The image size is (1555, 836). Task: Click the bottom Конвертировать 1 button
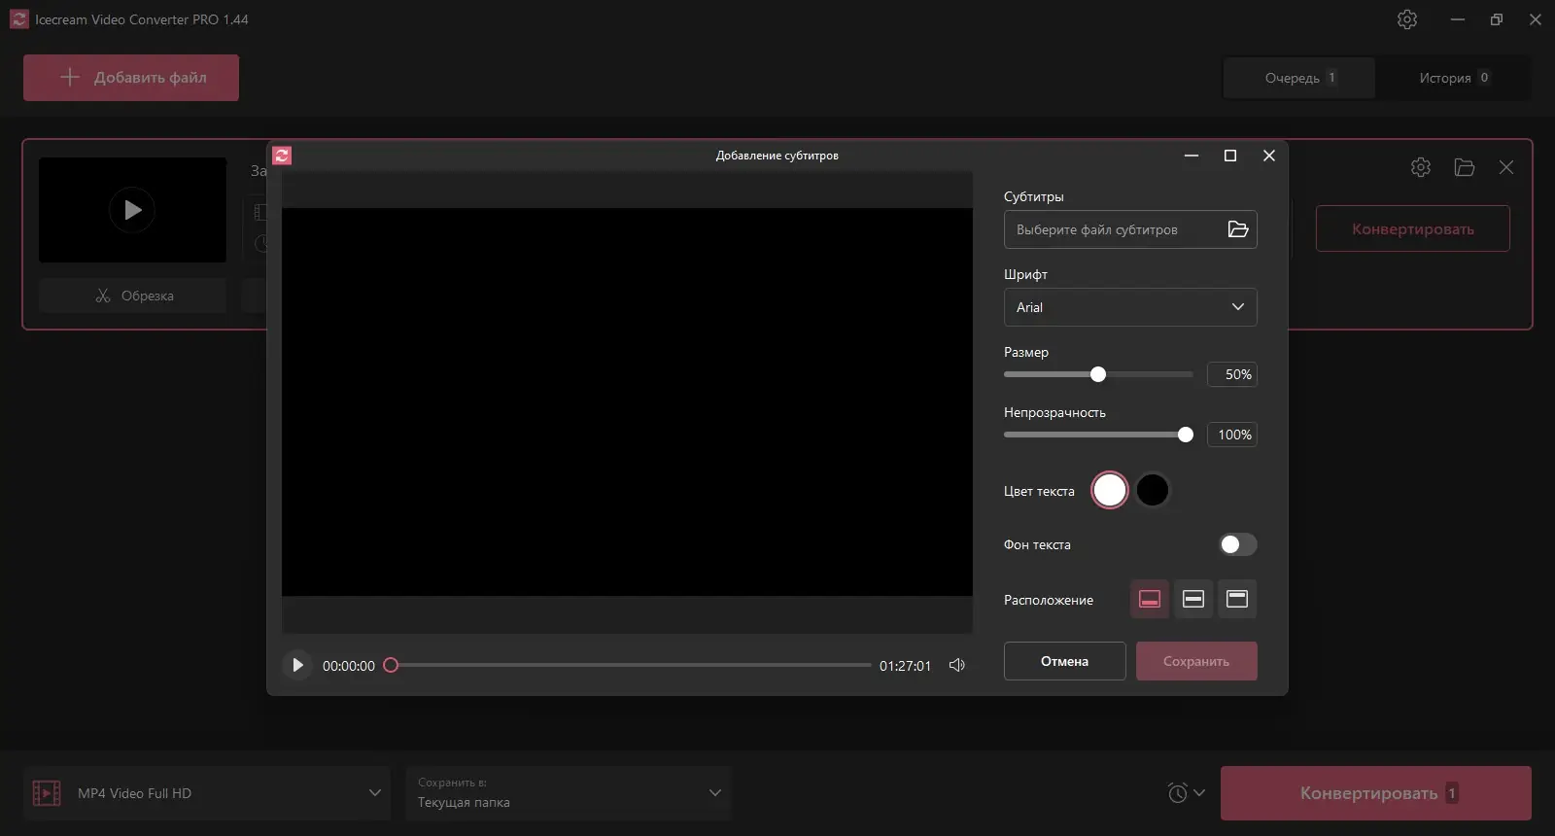[x=1376, y=793]
